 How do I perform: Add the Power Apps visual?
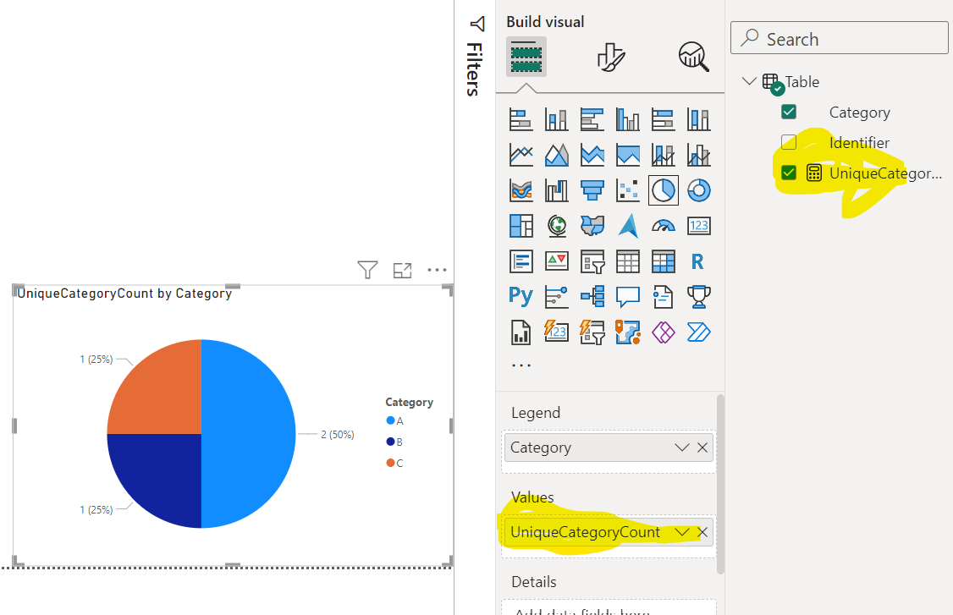[663, 332]
